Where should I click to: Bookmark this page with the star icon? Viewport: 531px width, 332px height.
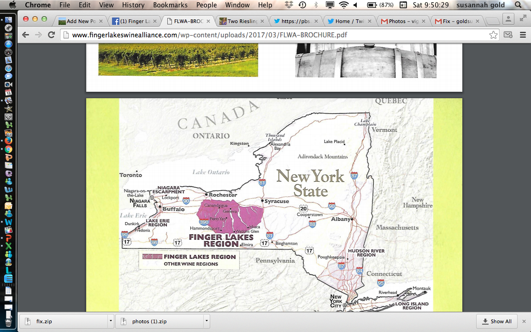coord(493,35)
